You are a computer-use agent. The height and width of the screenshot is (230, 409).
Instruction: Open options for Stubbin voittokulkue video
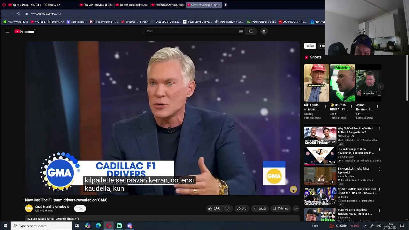tap(379, 189)
